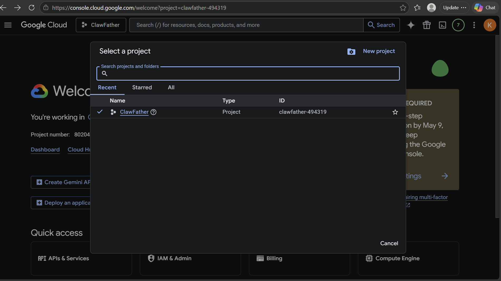Image resolution: width=501 pixels, height=281 pixels.
Task: Open the free trial gift icon
Action: click(427, 25)
